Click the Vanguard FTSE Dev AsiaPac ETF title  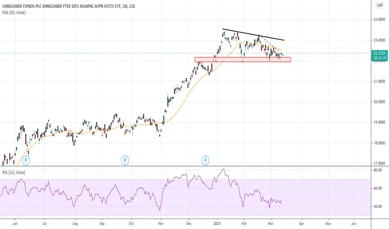[x=69, y=6]
